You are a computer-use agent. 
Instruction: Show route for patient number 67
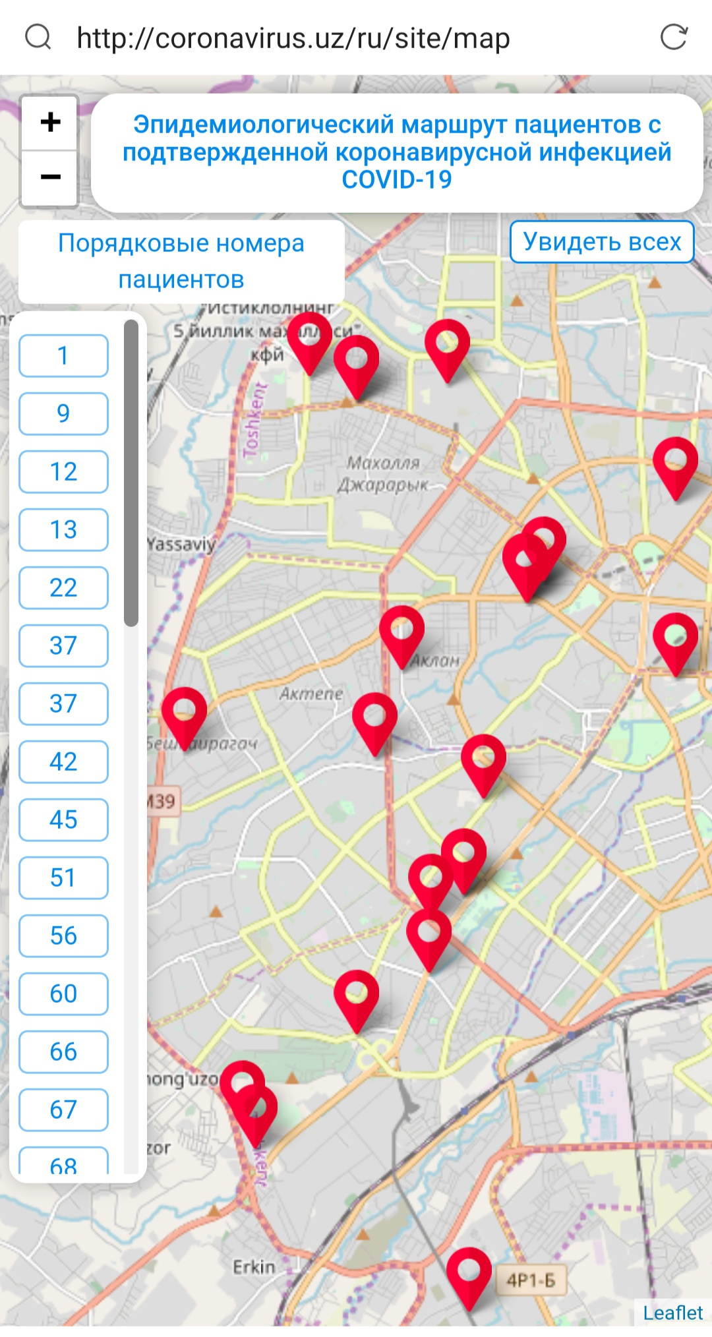[x=63, y=1110]
